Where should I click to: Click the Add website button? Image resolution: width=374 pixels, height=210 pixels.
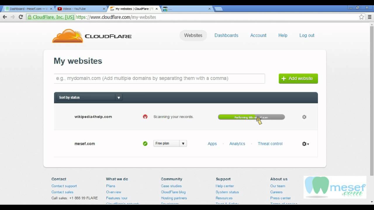click(x=298, y=78)
